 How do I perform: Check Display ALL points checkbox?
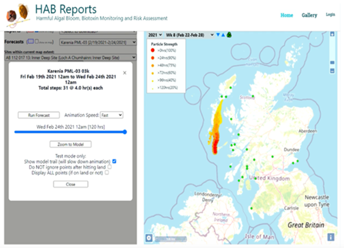(107, 173)
